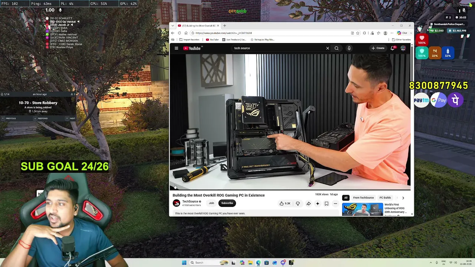The width and height of the screenshot is (475, 267).
Task: Run the YouTube search magnifier button
Action: pos(337,48)
